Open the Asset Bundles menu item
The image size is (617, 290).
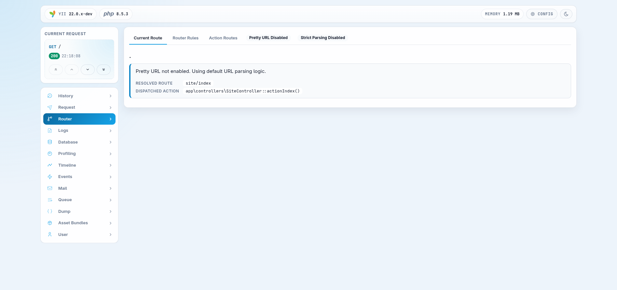tap(79, 223)
